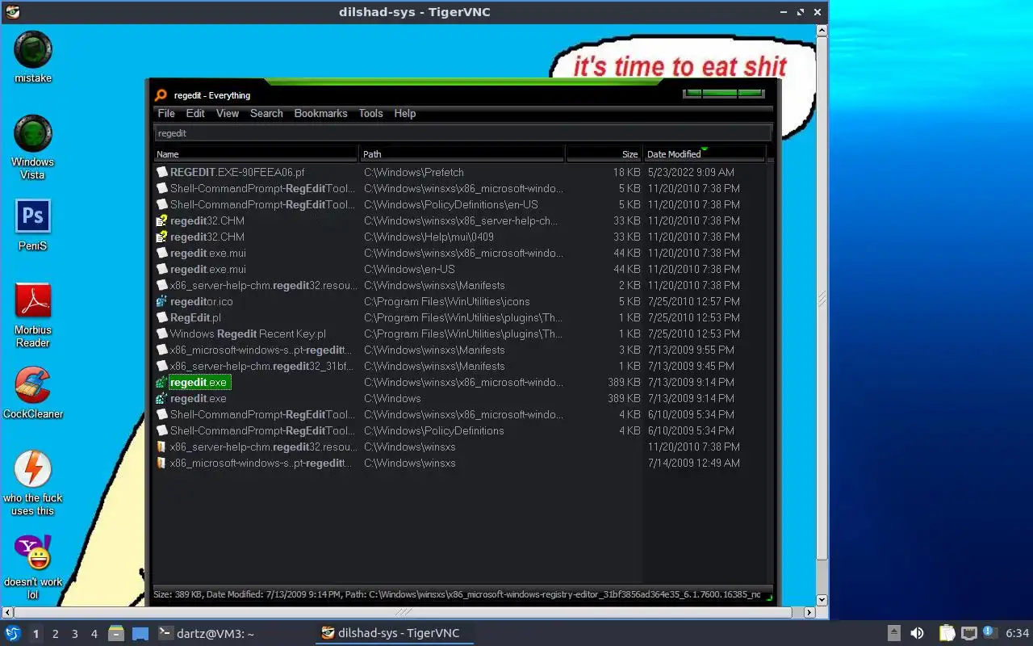Open the Windows Vista desktop icon
Image resolution: width=1033 pixels, height=646 pixels.
tap(33, 134)
